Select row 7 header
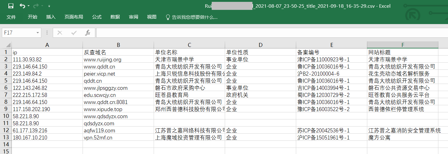This screenshot has height=154, width=448. click(x=6, y=95)
